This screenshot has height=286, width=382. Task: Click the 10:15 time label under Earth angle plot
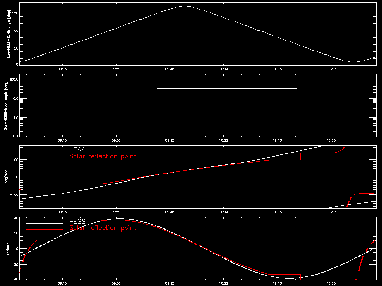click(x=277, y=69)
